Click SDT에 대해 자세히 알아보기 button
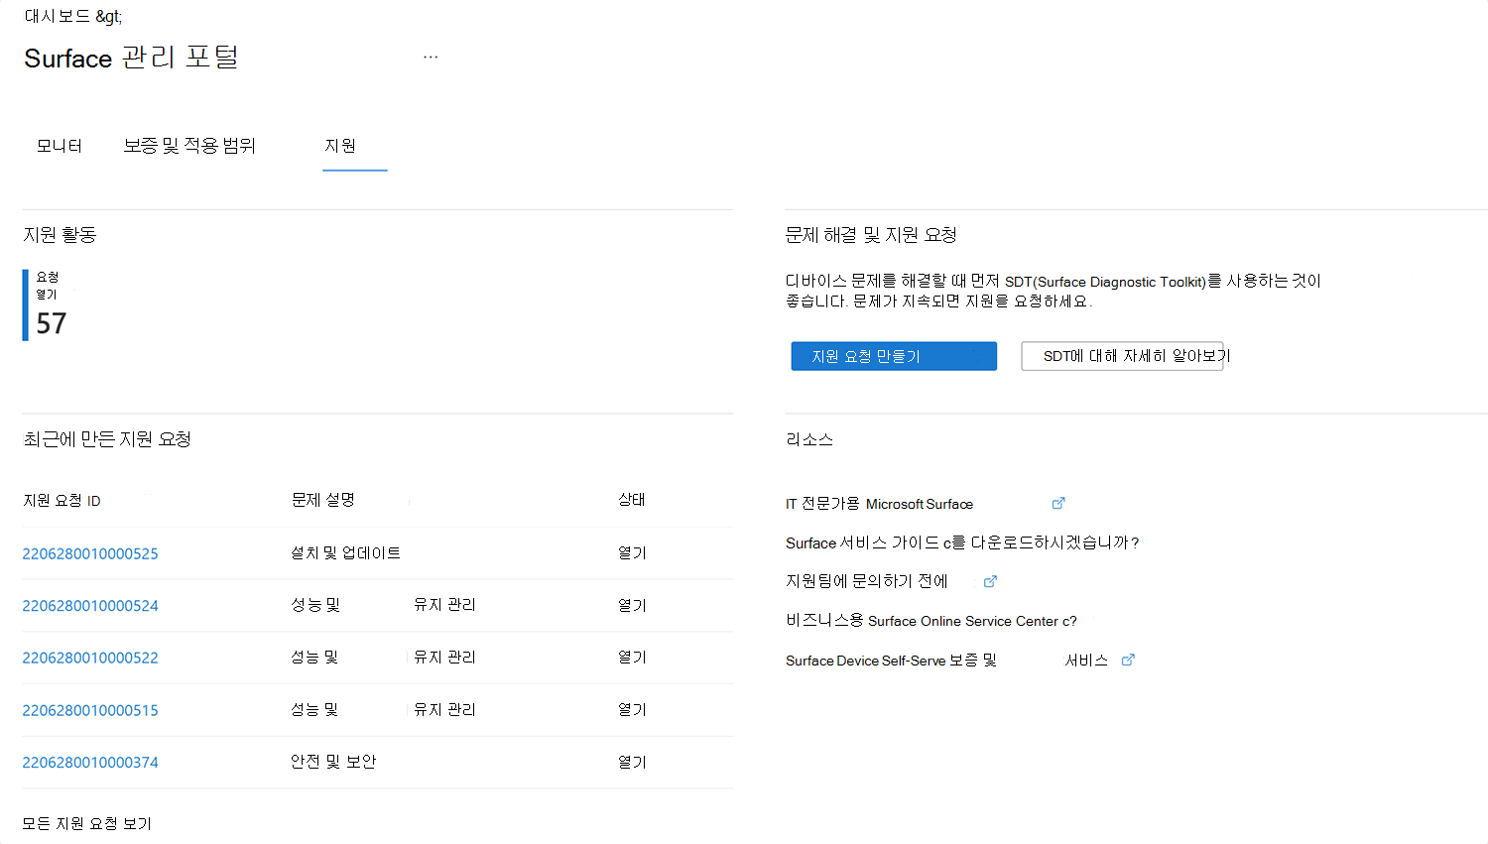 pos(1122,356)
